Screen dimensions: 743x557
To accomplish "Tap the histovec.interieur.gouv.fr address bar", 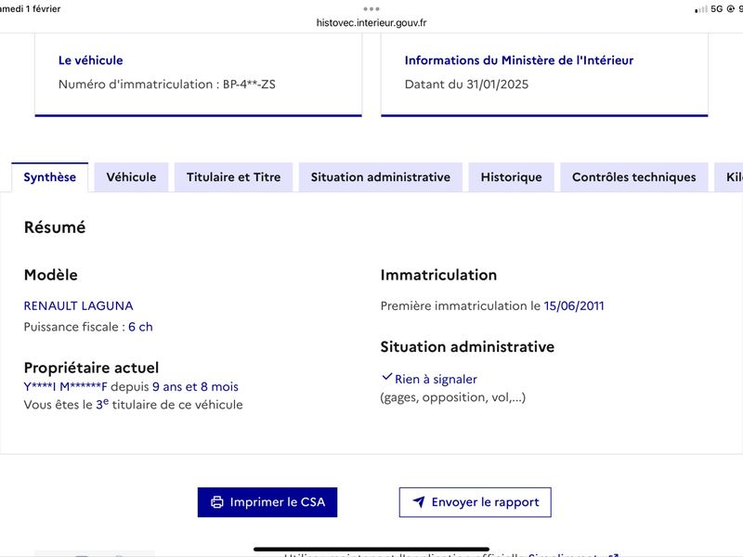I will [371, 22].
